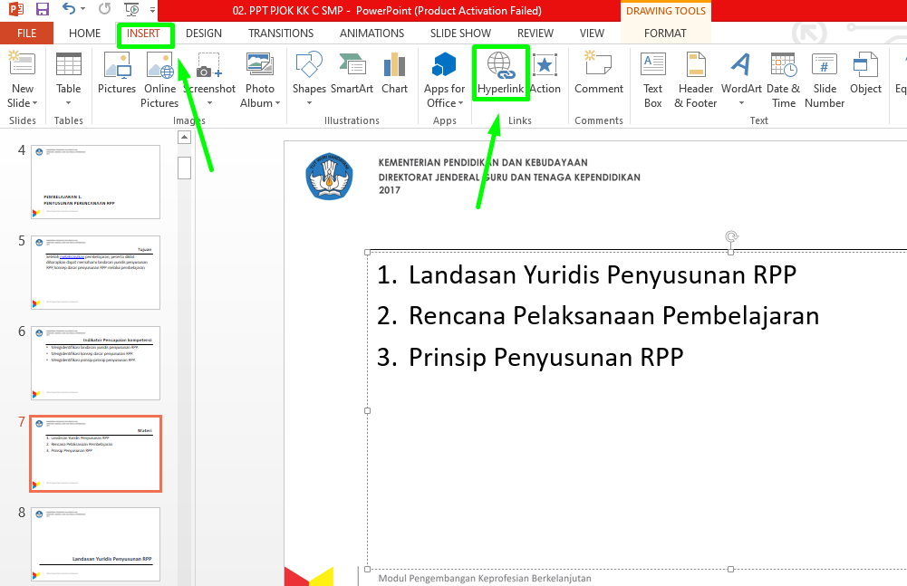Open the SLIDE SHOW tab
907x586 pixels.
(459, 33)
